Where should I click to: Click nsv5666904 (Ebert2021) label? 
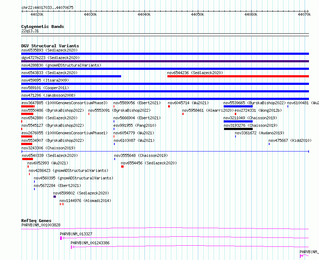tap(137, 118)
